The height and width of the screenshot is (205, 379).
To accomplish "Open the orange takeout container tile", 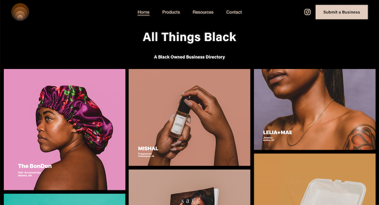I will 315,179.
